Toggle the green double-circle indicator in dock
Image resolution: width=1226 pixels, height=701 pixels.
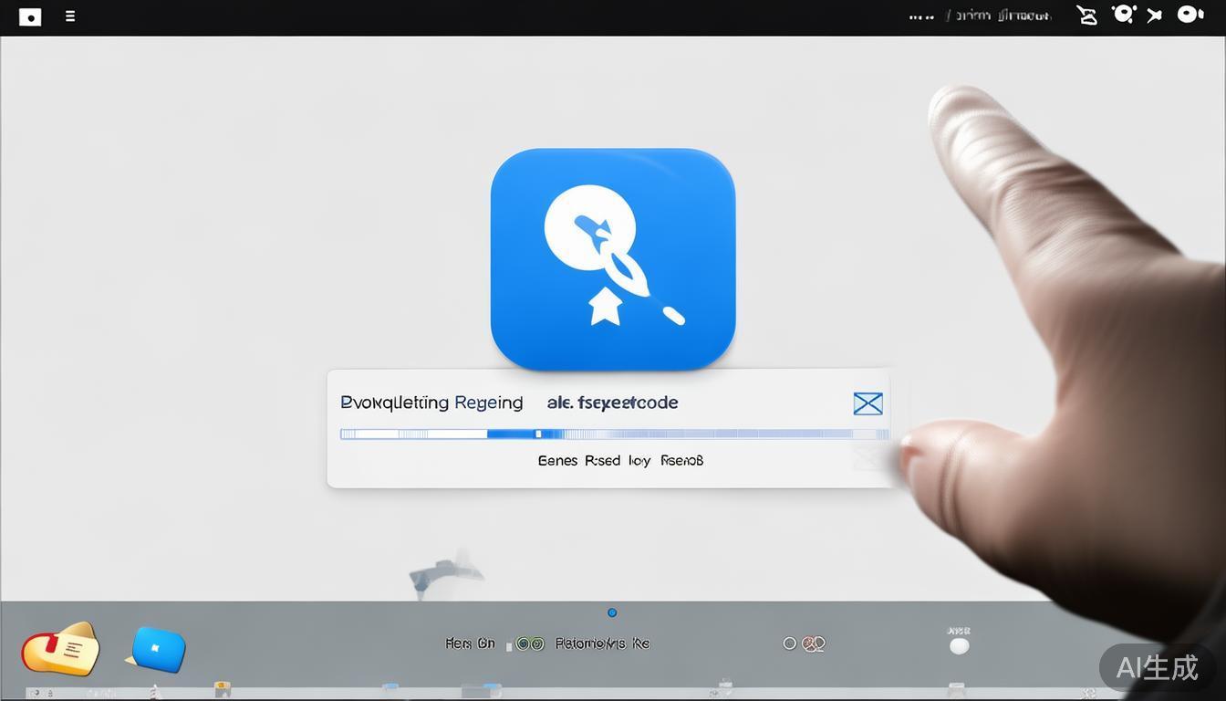pos(530,643)
